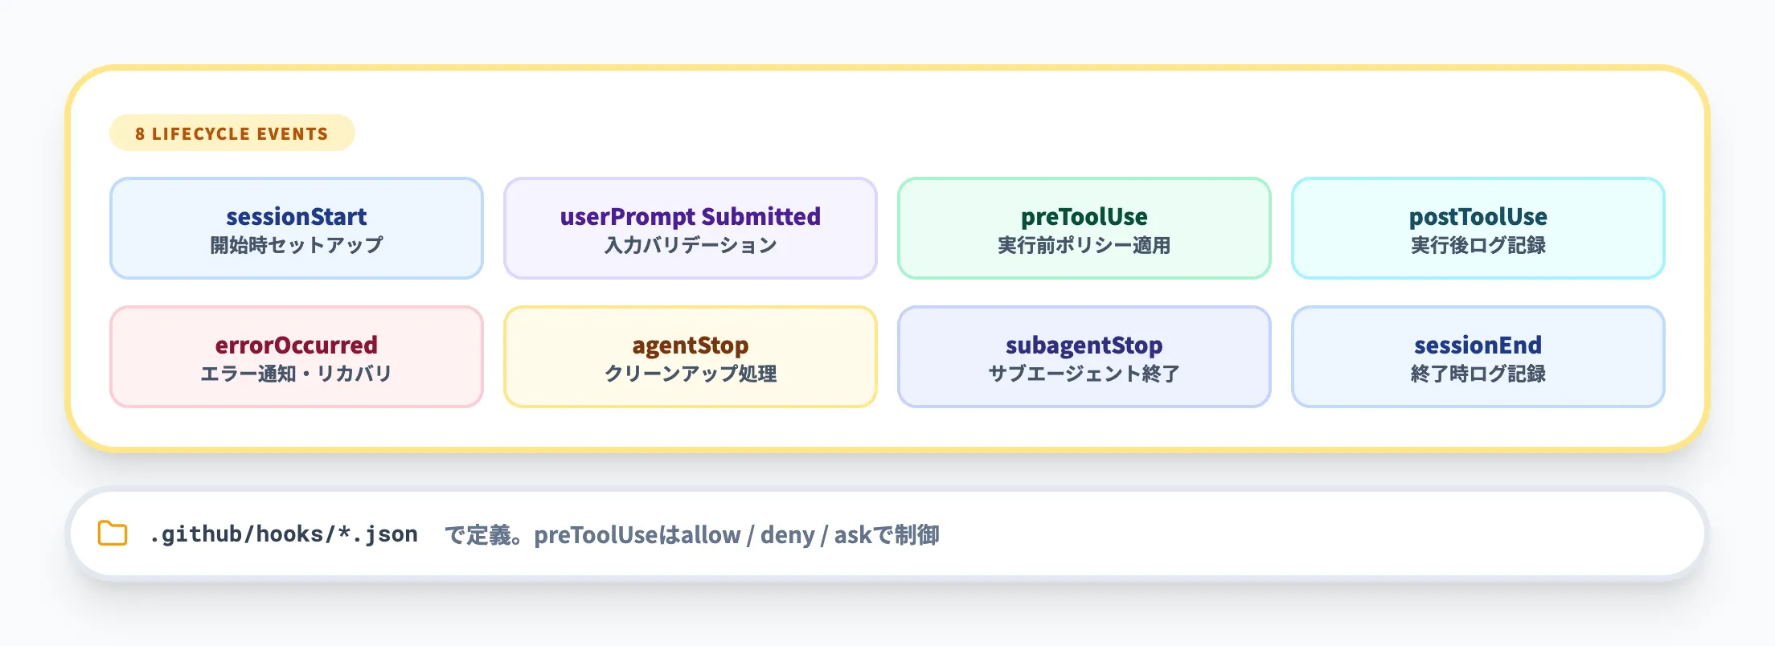Screen dimensions: 1775x646
Task: Click the 実行後ログ記録 subtitle
Action: click(x=1478, y=245)
